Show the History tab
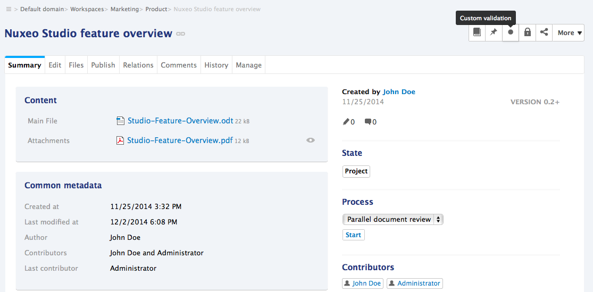The width and height of the screenshot is (593, 292). [216, 65]
